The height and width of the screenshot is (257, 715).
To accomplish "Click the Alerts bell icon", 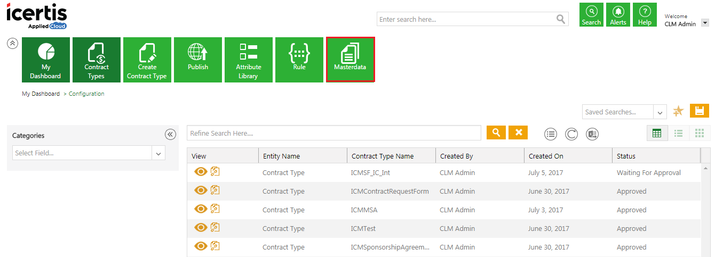I will pyautogui.click(x=618, y=11).
